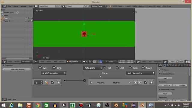Collapse the Standalone Player panel
192x108 pixels.
(x=159, y=89)
